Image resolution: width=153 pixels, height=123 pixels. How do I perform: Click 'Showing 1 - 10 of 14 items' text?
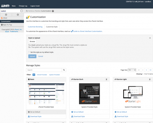coord(145,74)
